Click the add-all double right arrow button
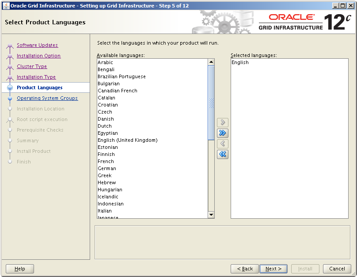Viewport: 357px width, 277px height. 223,133
